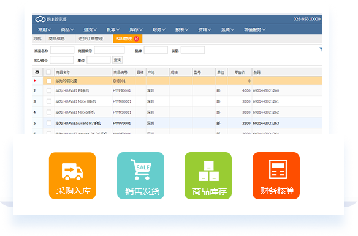Click the 型号 column header
Image resolution: width=358 pixels, height=236 pixels.
pyautogui.click(x=204, y=72)
